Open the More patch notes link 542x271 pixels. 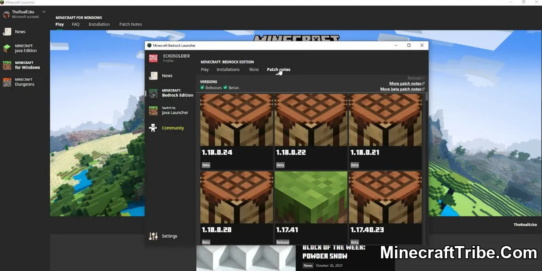click(407, 83)
